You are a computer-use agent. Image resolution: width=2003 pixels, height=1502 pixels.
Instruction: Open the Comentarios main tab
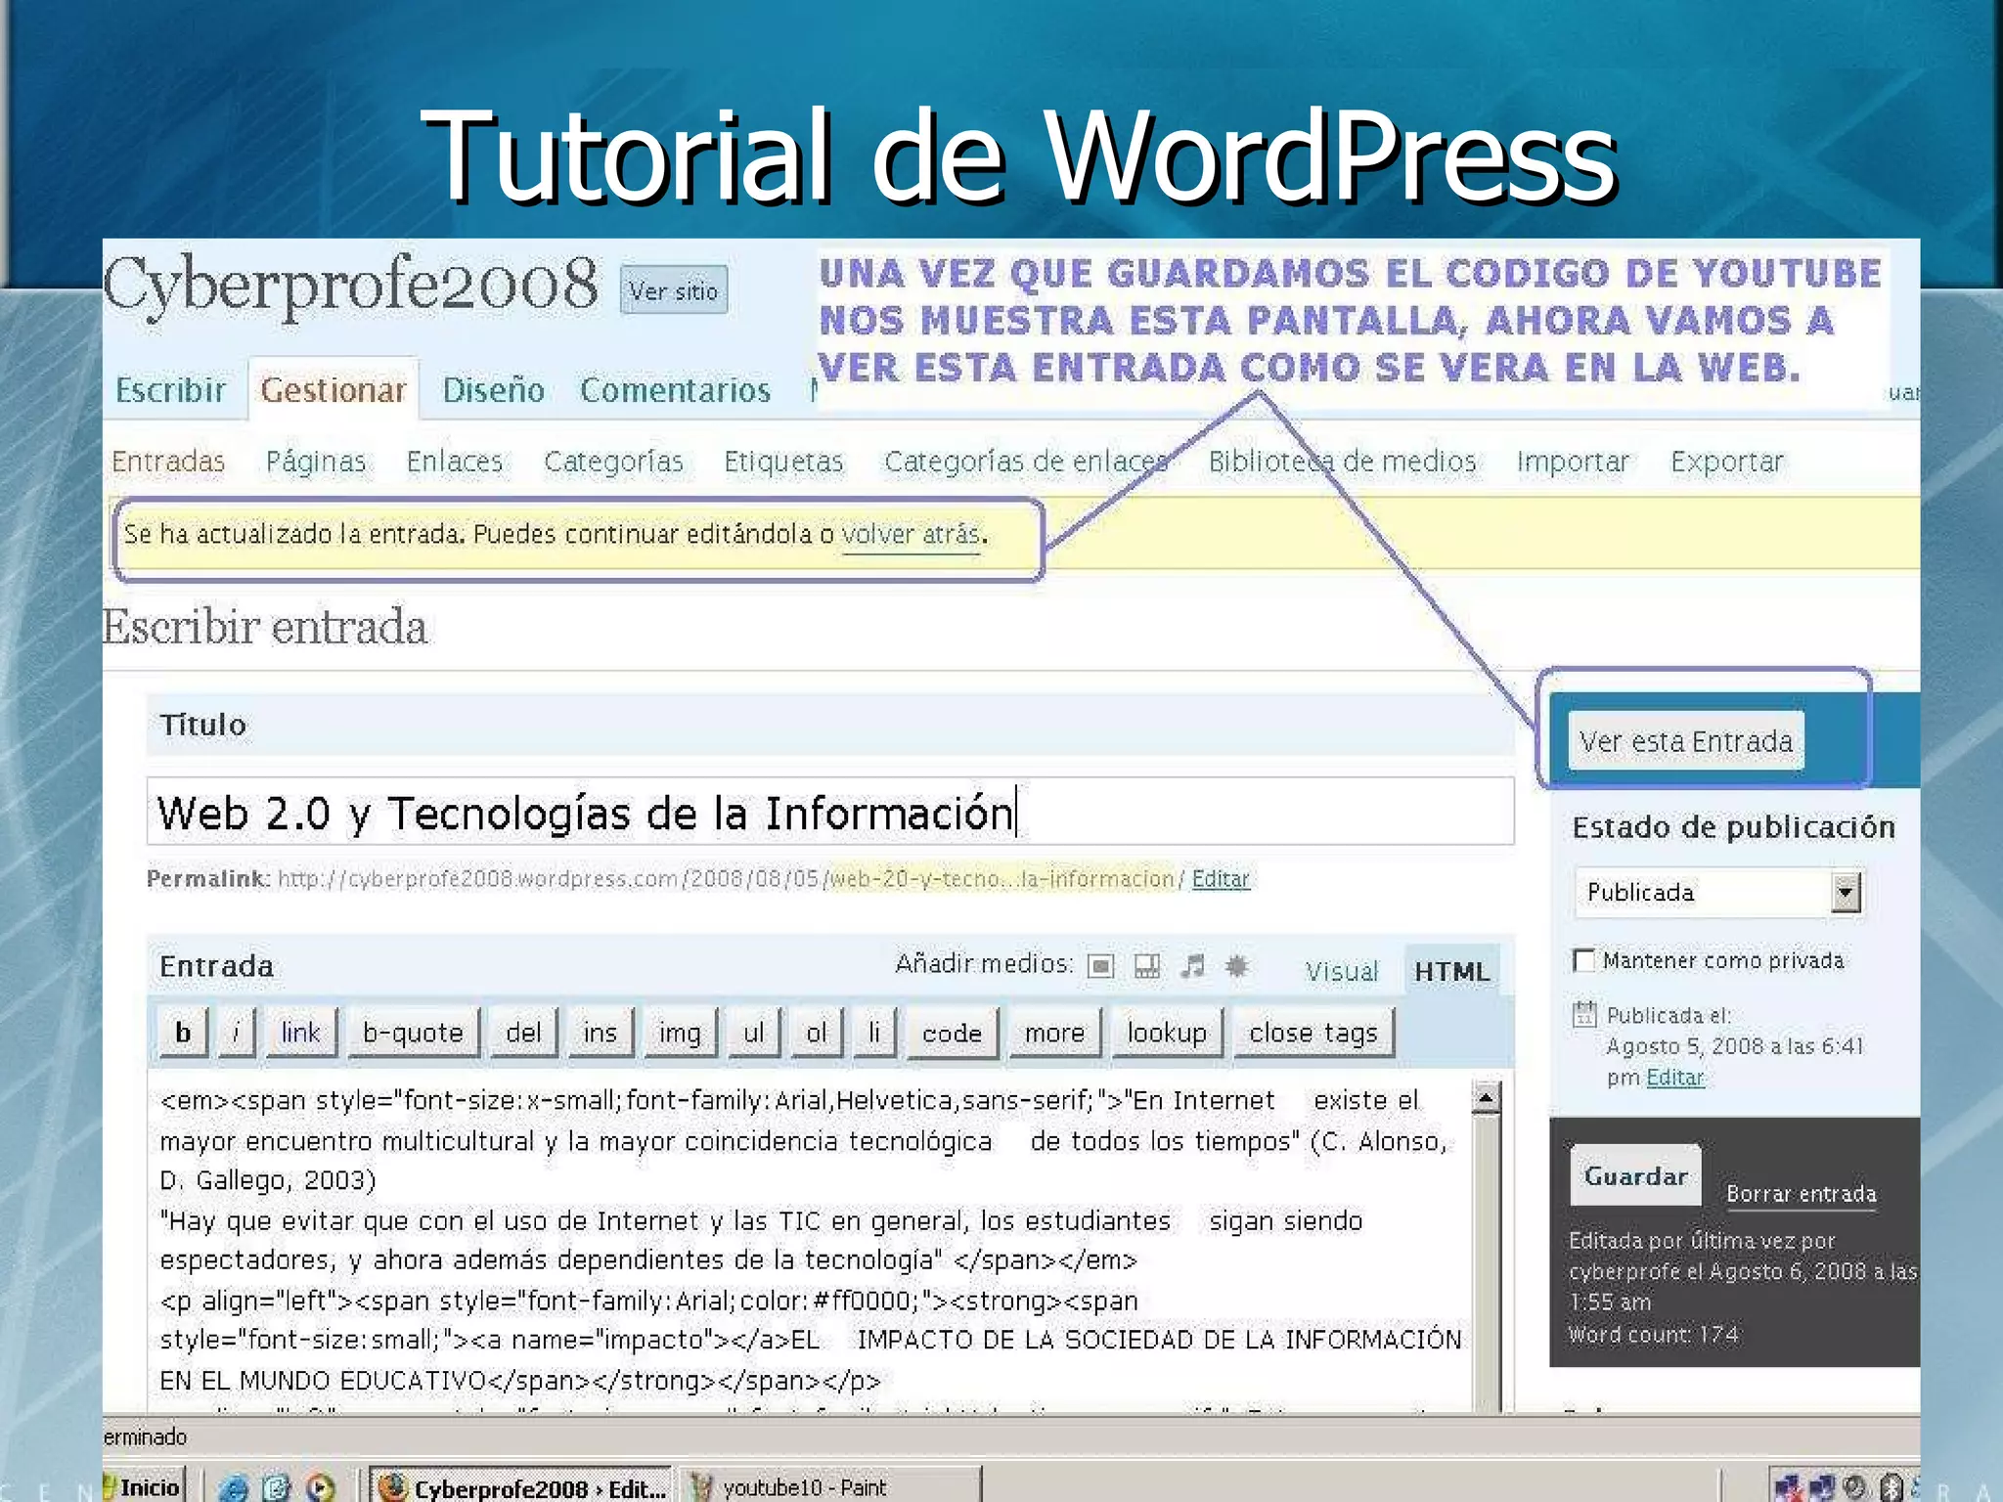click(675, 390)
